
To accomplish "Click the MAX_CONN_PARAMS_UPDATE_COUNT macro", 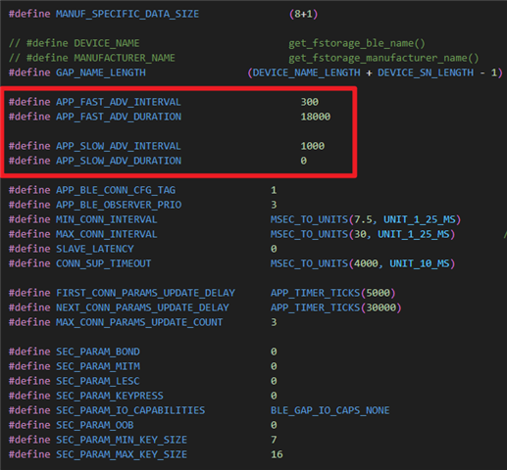I will 139,322.
